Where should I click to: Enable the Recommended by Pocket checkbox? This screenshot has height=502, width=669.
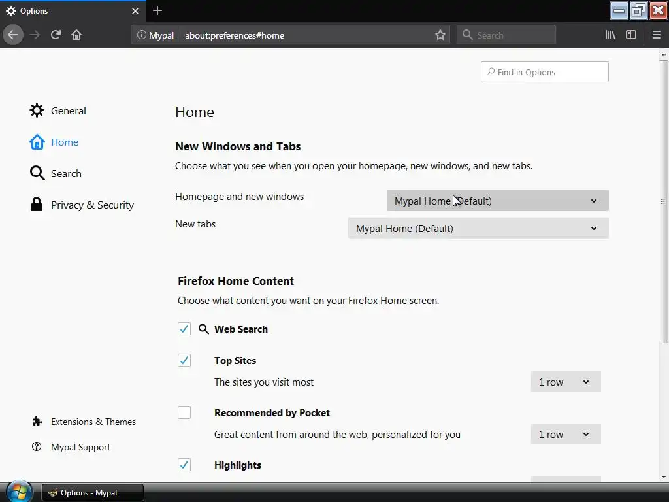point(184,413)
